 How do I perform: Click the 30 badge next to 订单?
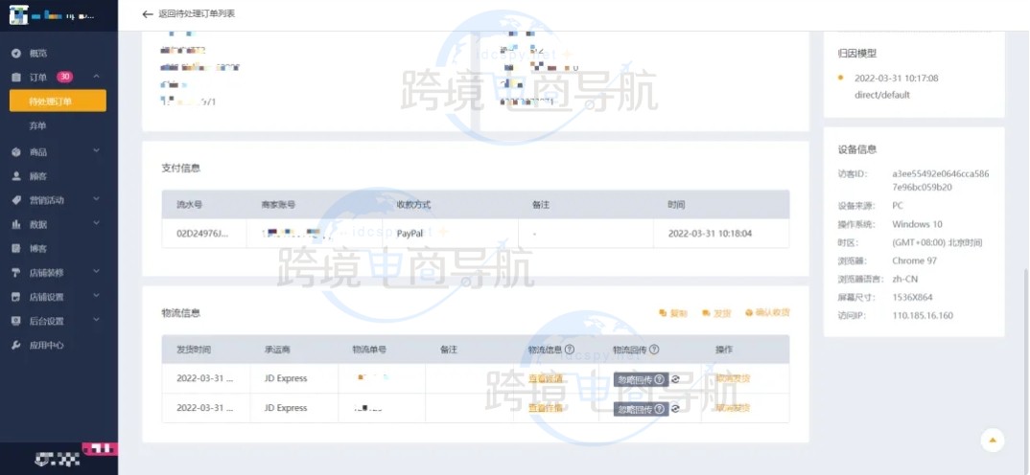(x=64, y=77)
